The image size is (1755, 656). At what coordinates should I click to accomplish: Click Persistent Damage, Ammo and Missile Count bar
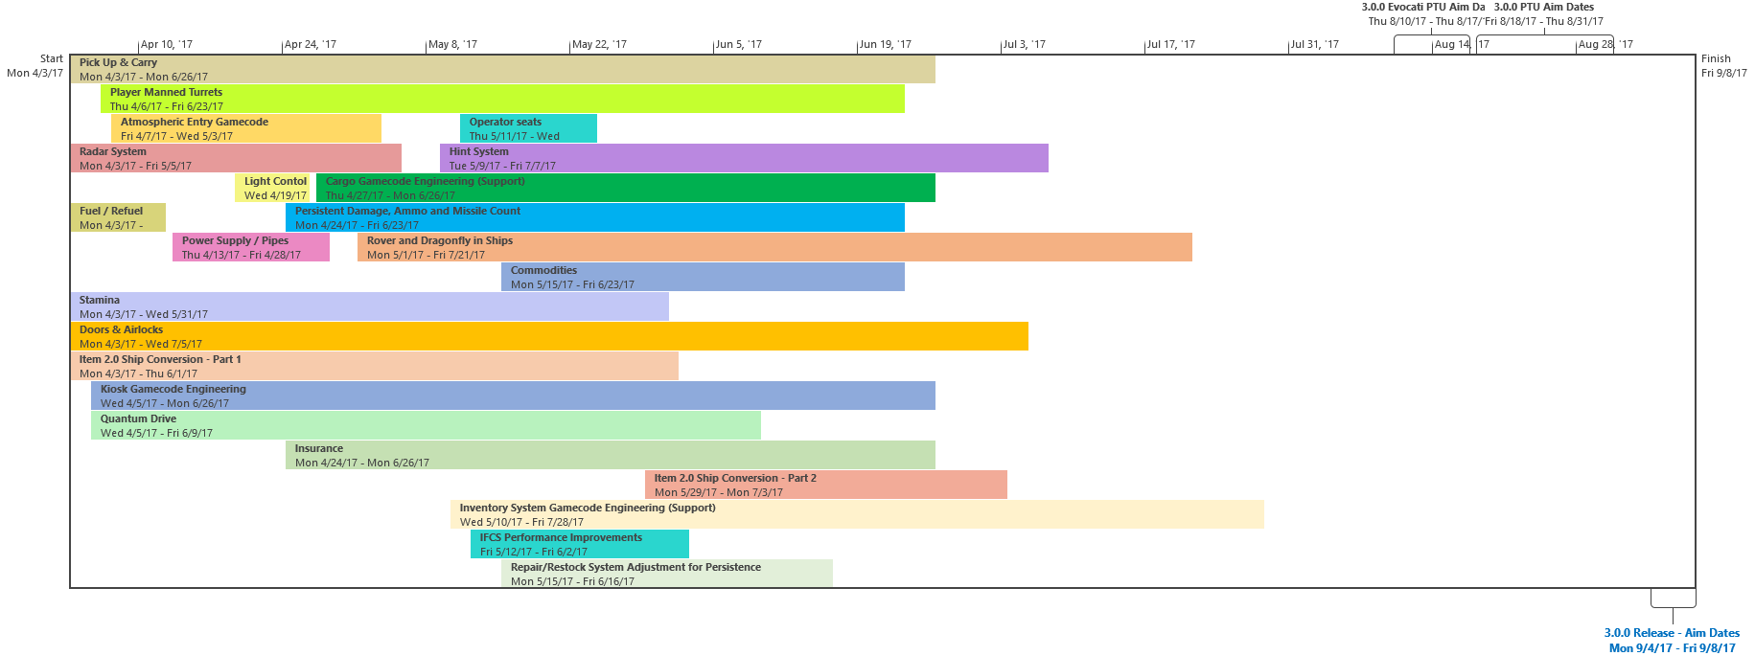pyautogui.click(x=595, y=217)
